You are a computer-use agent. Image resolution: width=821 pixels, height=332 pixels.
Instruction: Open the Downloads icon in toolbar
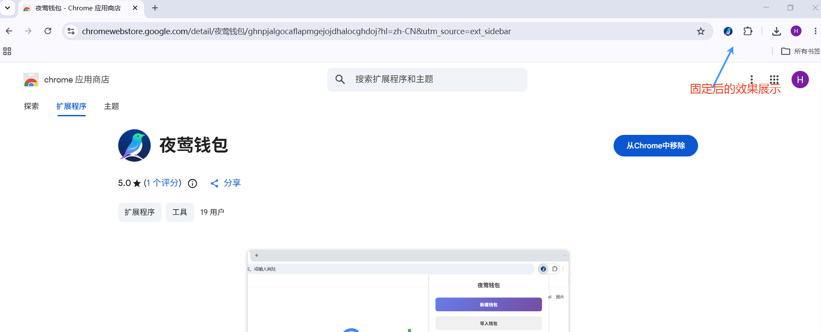[776, 31]
